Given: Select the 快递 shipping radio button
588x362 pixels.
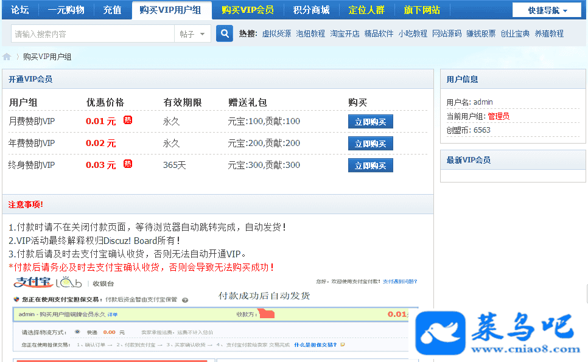Looking at the screenshot, I should point(77,332).
